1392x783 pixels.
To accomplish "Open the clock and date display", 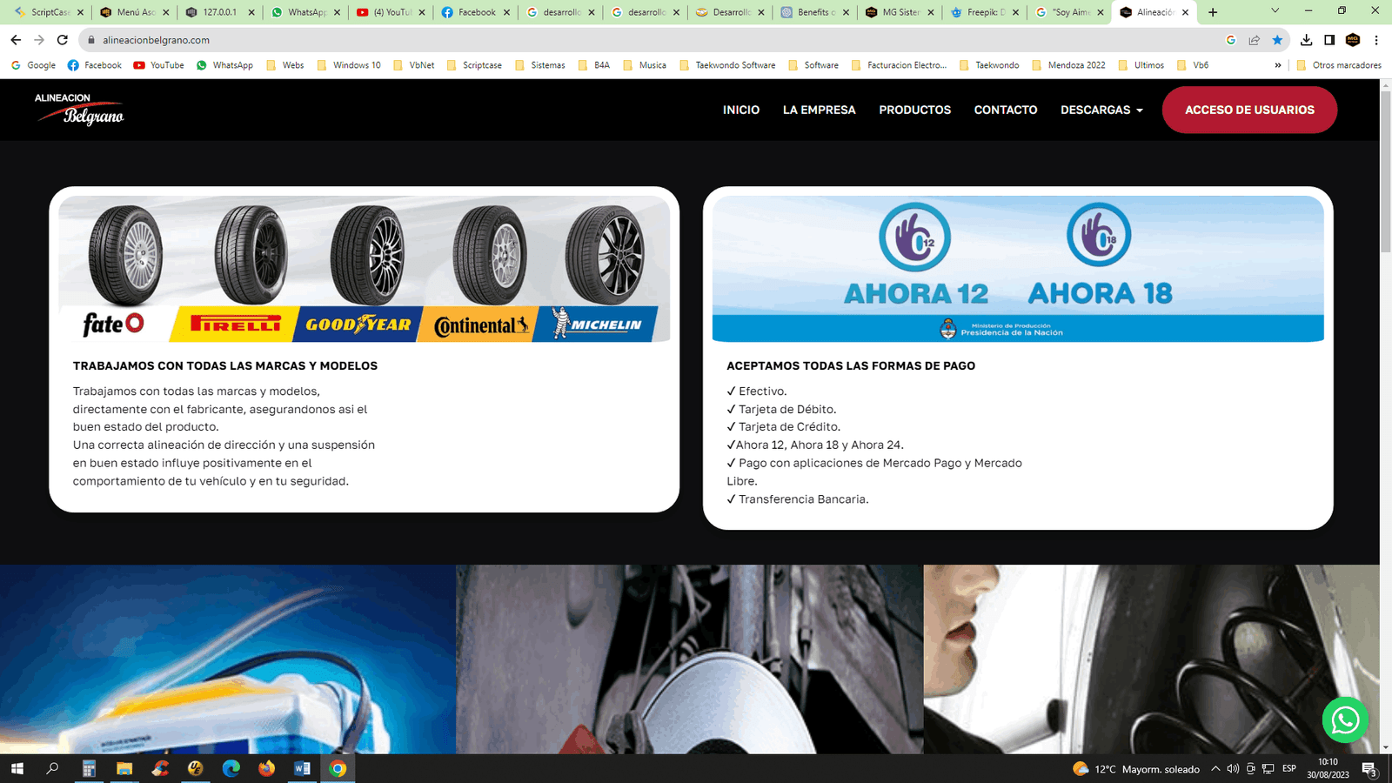I will tap(1328, 768).
